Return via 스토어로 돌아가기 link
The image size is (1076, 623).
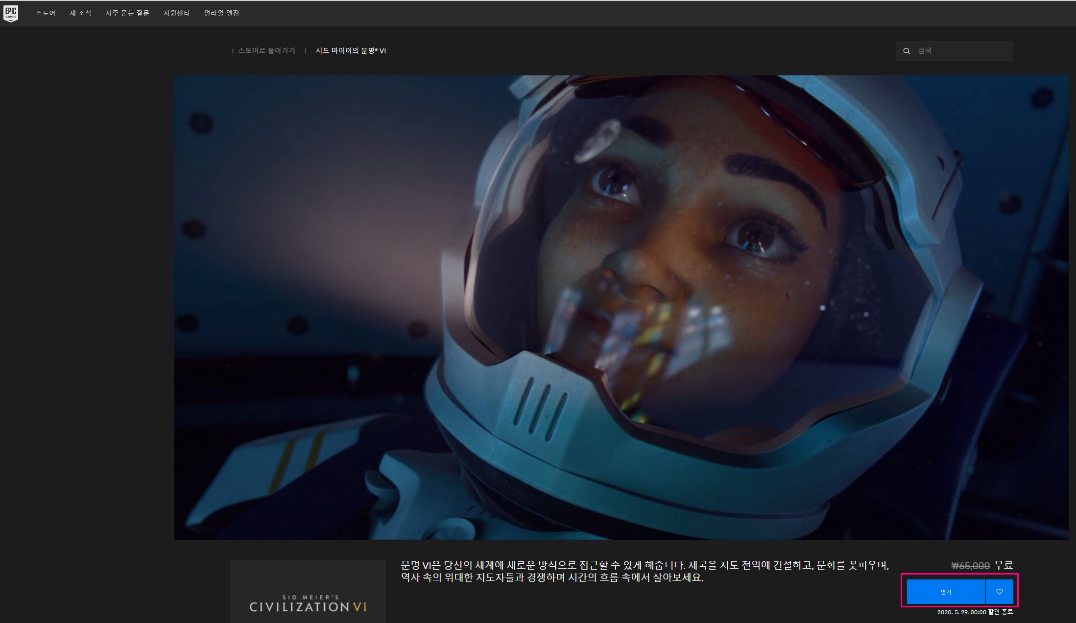click(x=266, y=51)
